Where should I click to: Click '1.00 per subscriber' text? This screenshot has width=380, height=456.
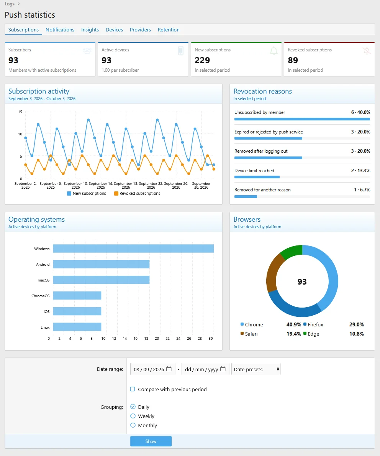120,70
